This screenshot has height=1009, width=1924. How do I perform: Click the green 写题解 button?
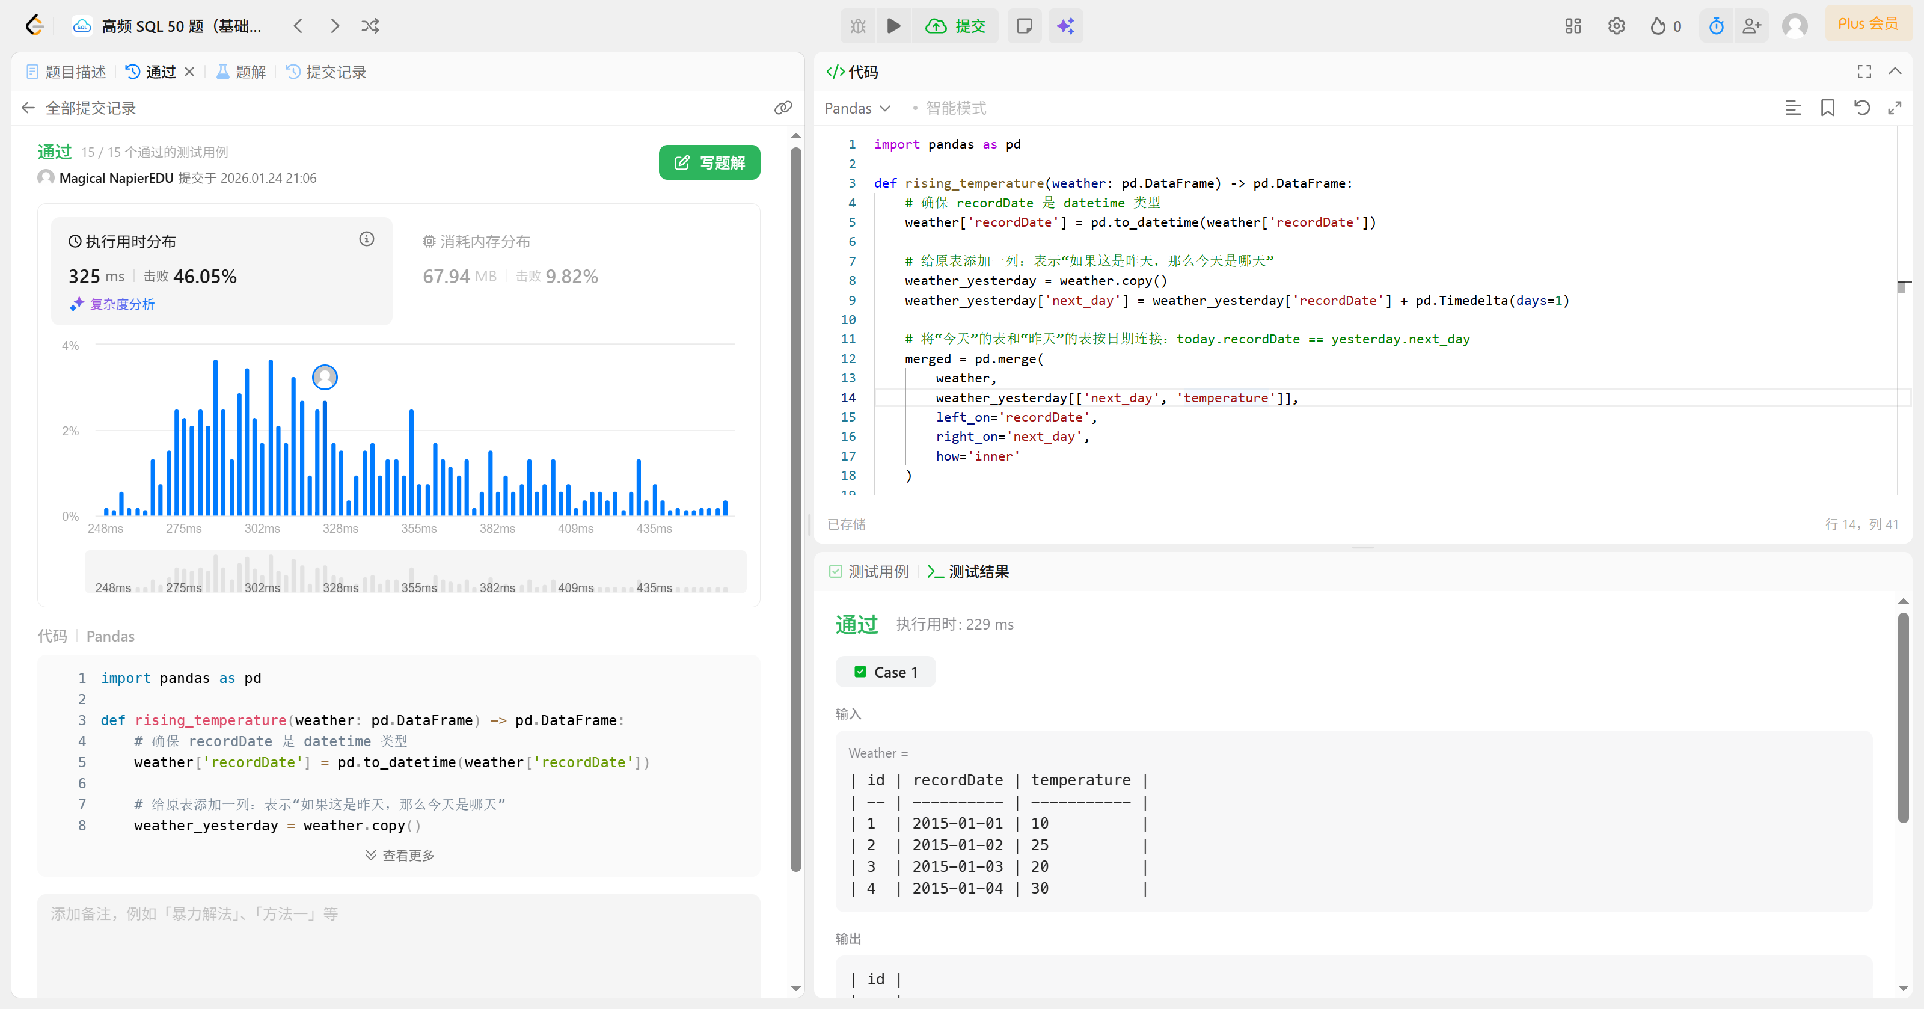[709, 162]
